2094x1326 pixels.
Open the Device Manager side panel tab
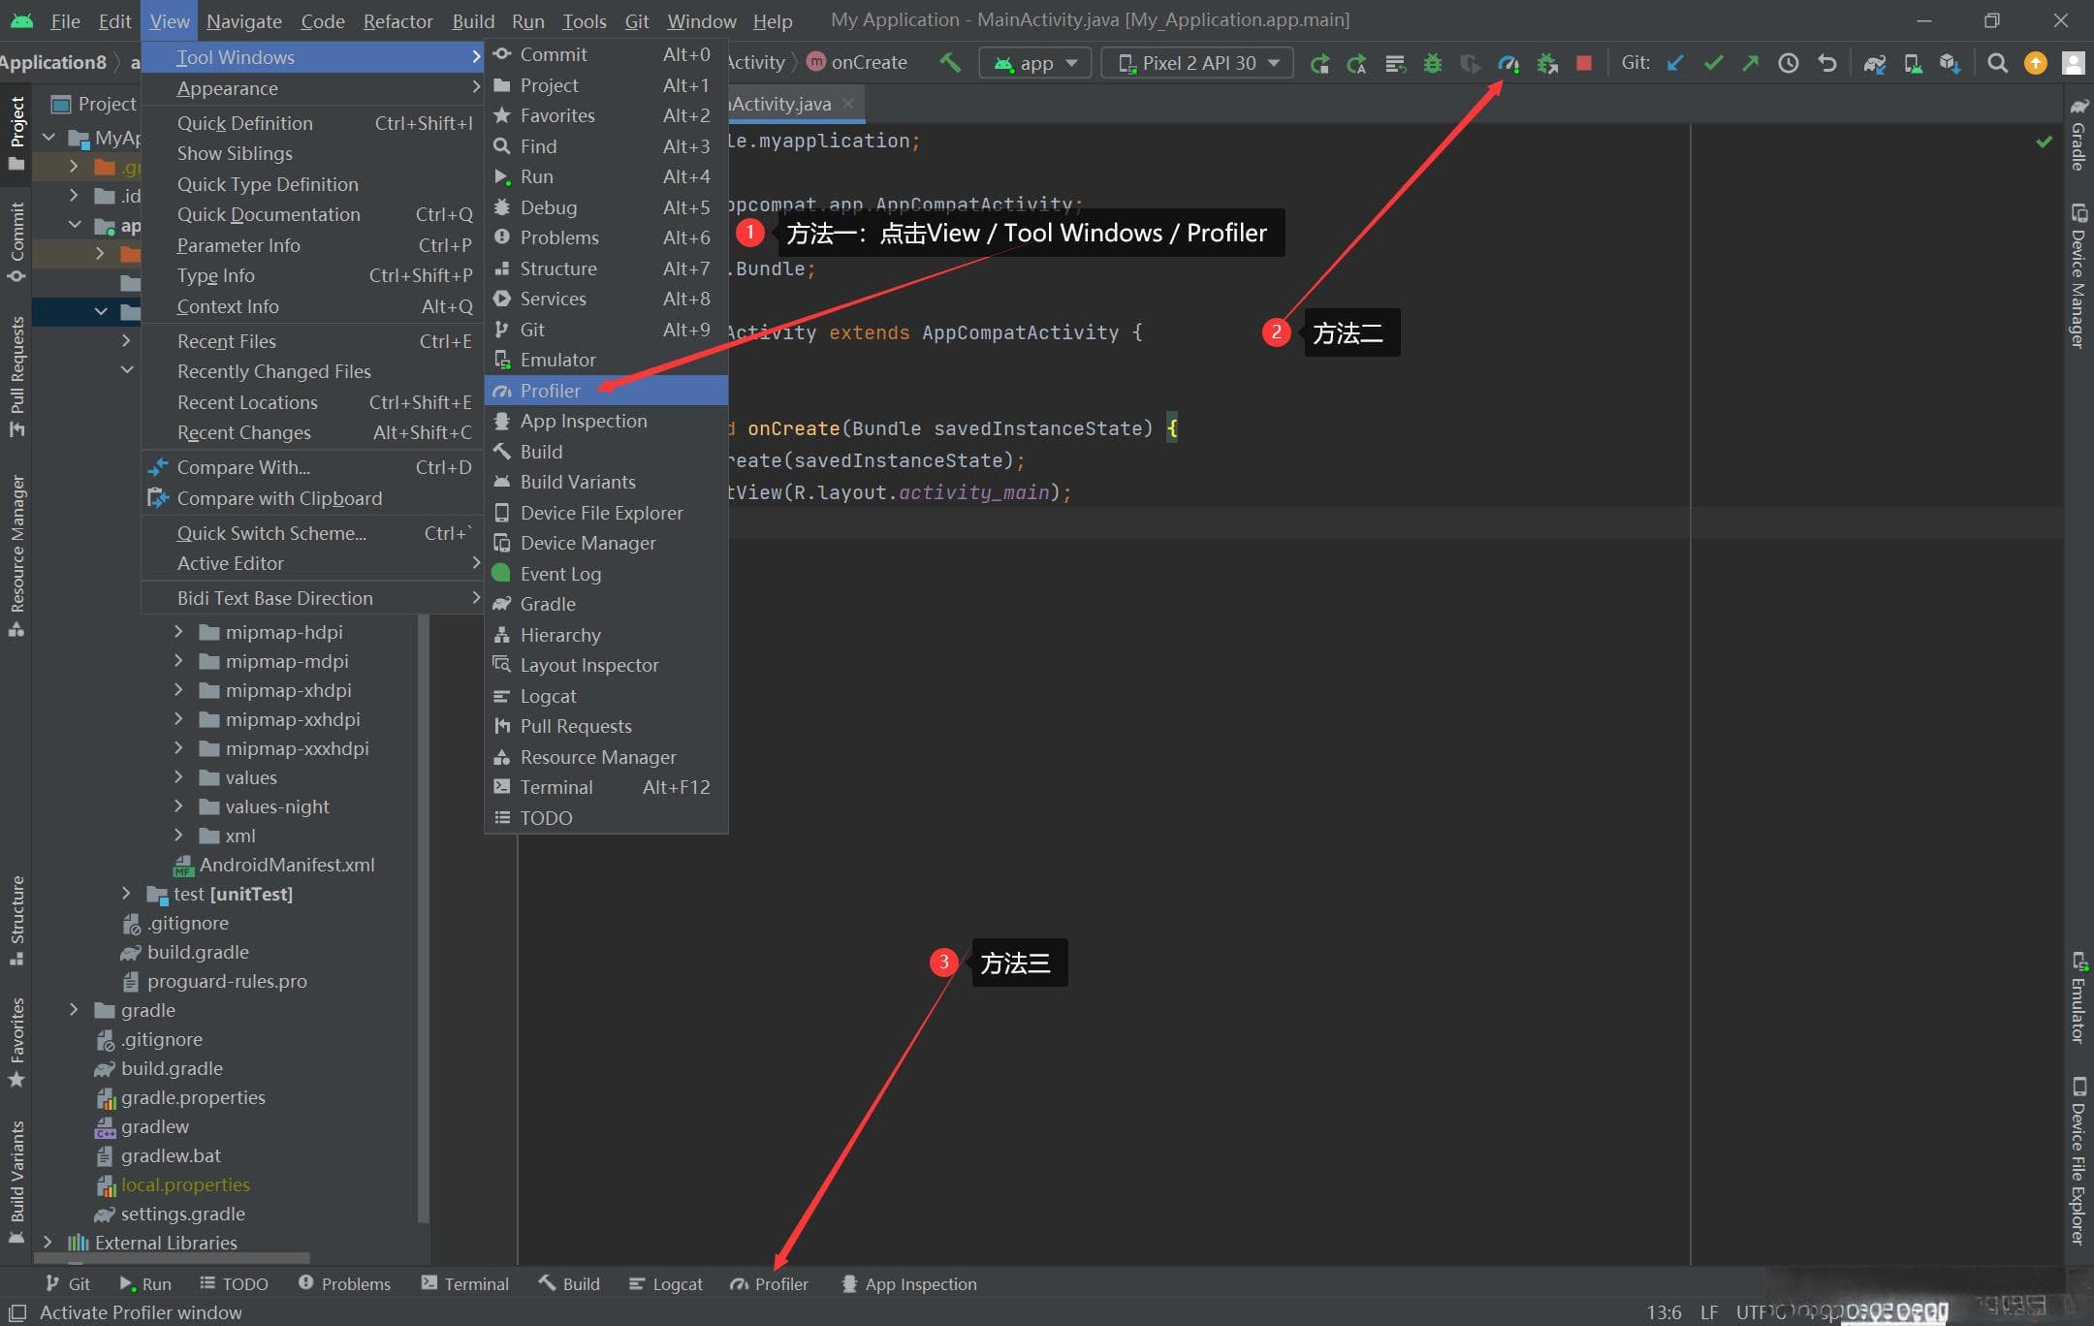click(2078, 275)
